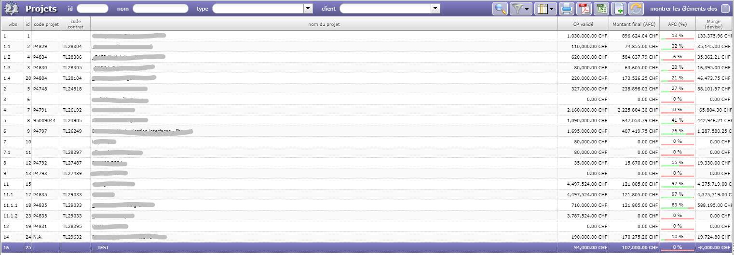The width and height of the screenshot is (734, 255).
Task: Sort by the AFC (%) column header
Action: pos(677,24)
